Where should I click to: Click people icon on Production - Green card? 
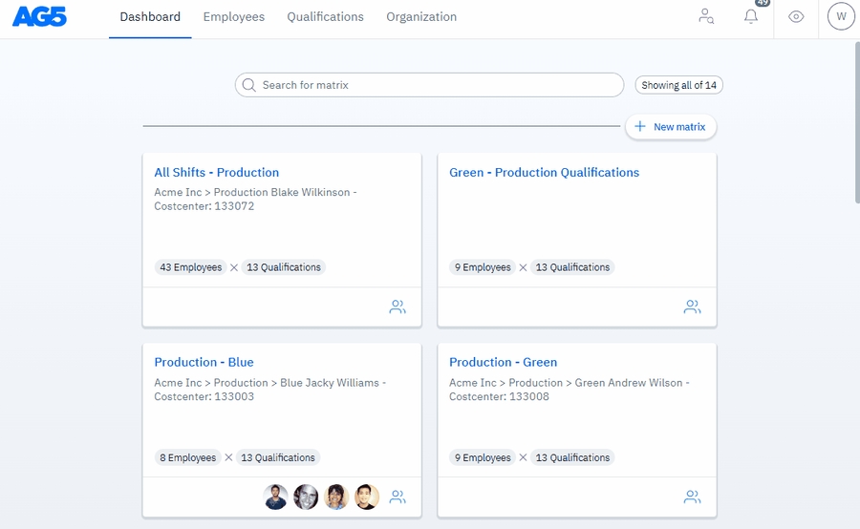pos(693,497)
